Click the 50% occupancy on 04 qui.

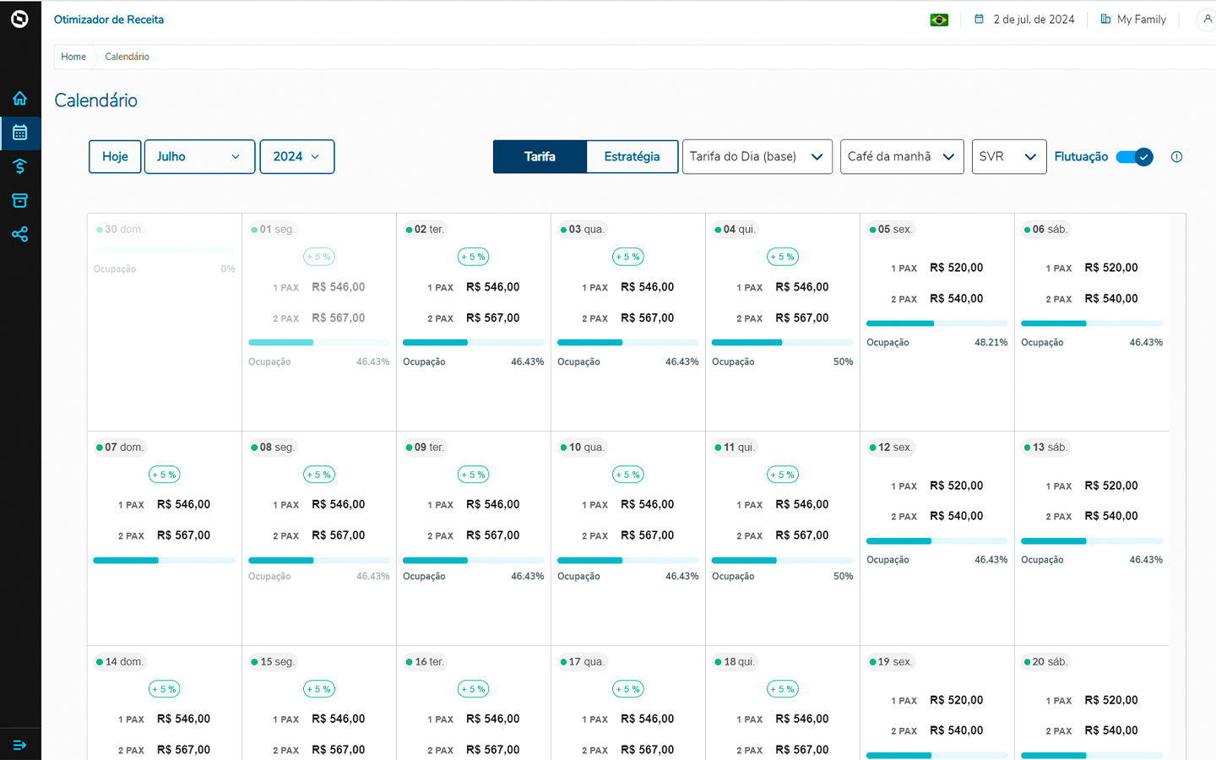844,361
